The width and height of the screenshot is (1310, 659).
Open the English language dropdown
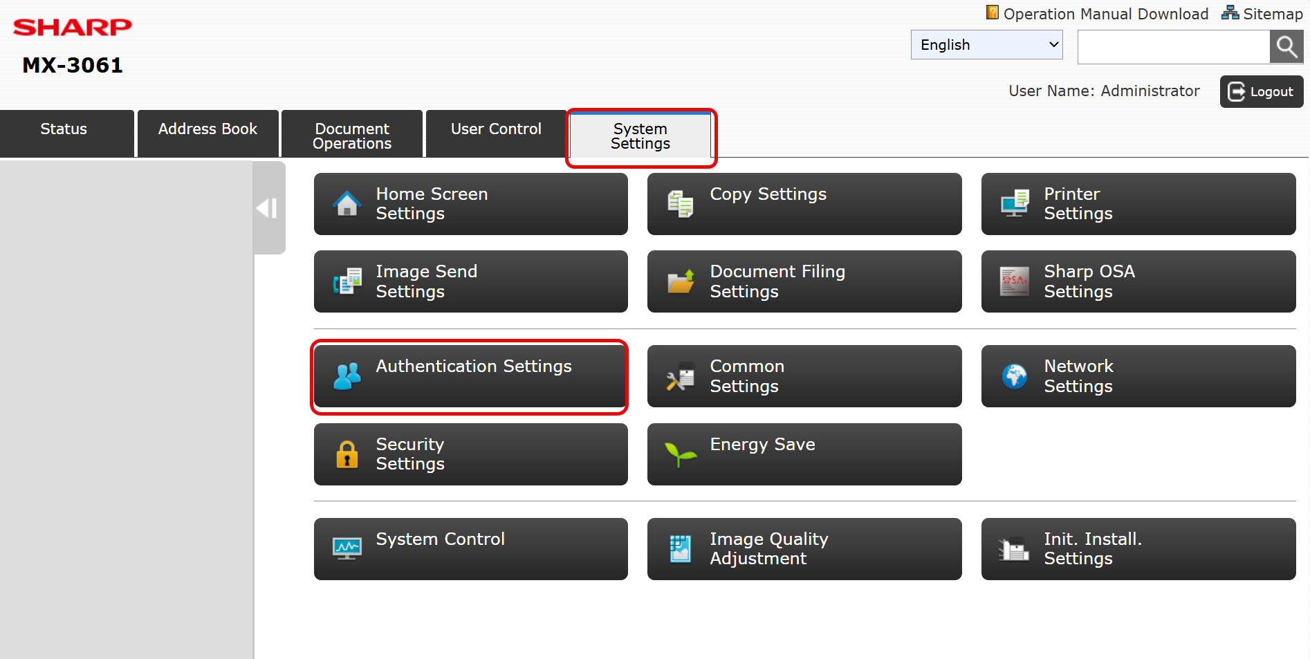point(986,45)
